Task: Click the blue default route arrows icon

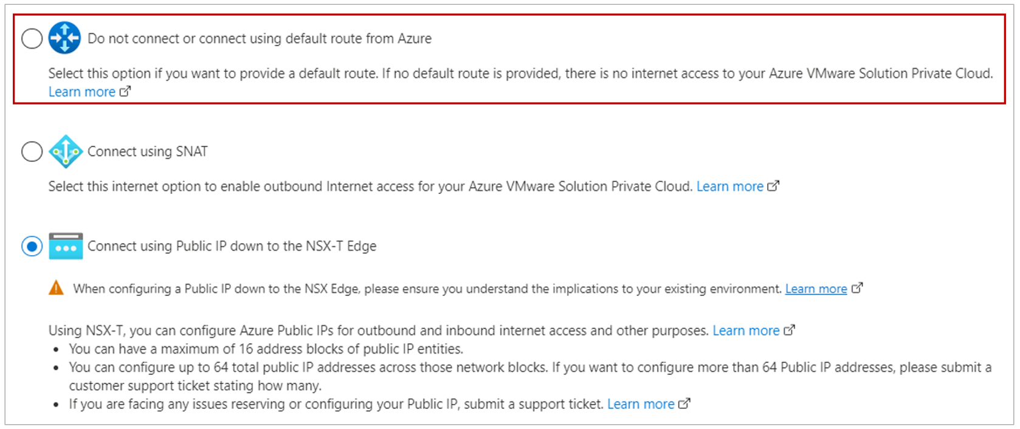Action: coord(64,38)
